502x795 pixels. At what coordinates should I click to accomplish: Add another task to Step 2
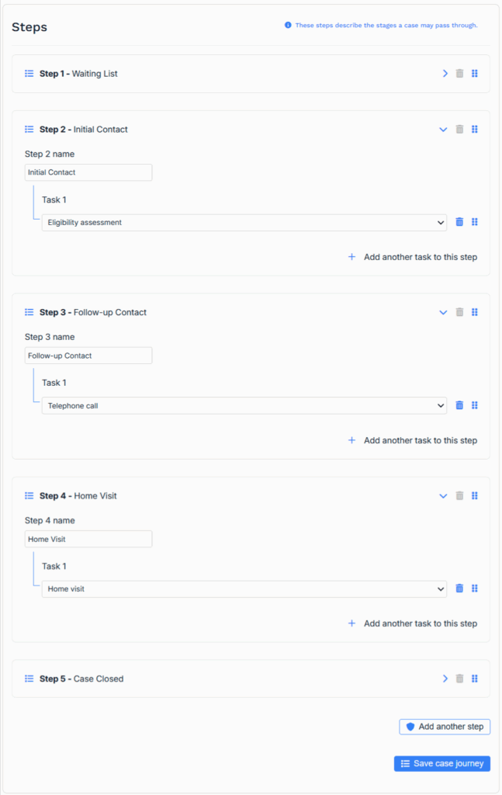[x=413, y=257]
